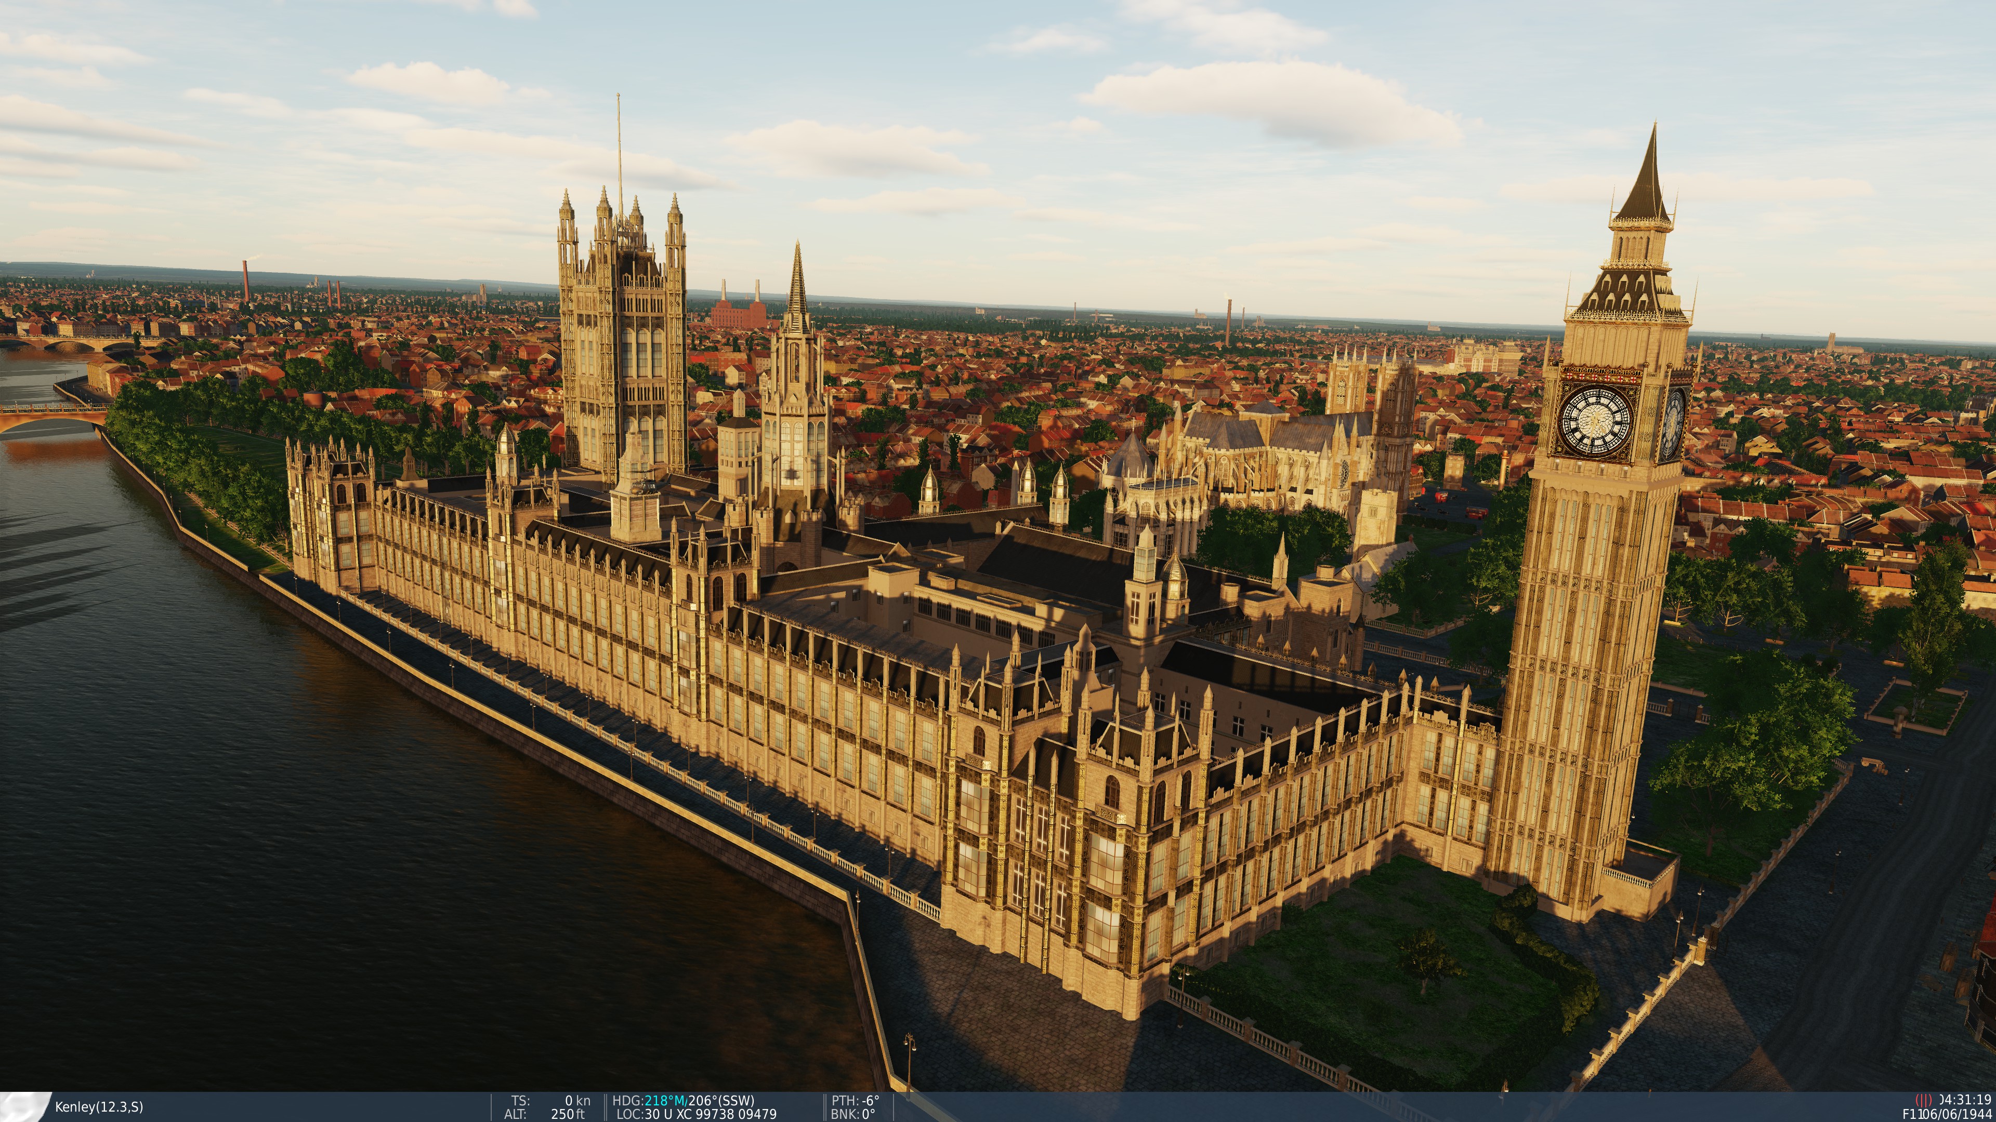
Task: Click the cyan 218°M heading value
Action: [x=665, y=1100]
